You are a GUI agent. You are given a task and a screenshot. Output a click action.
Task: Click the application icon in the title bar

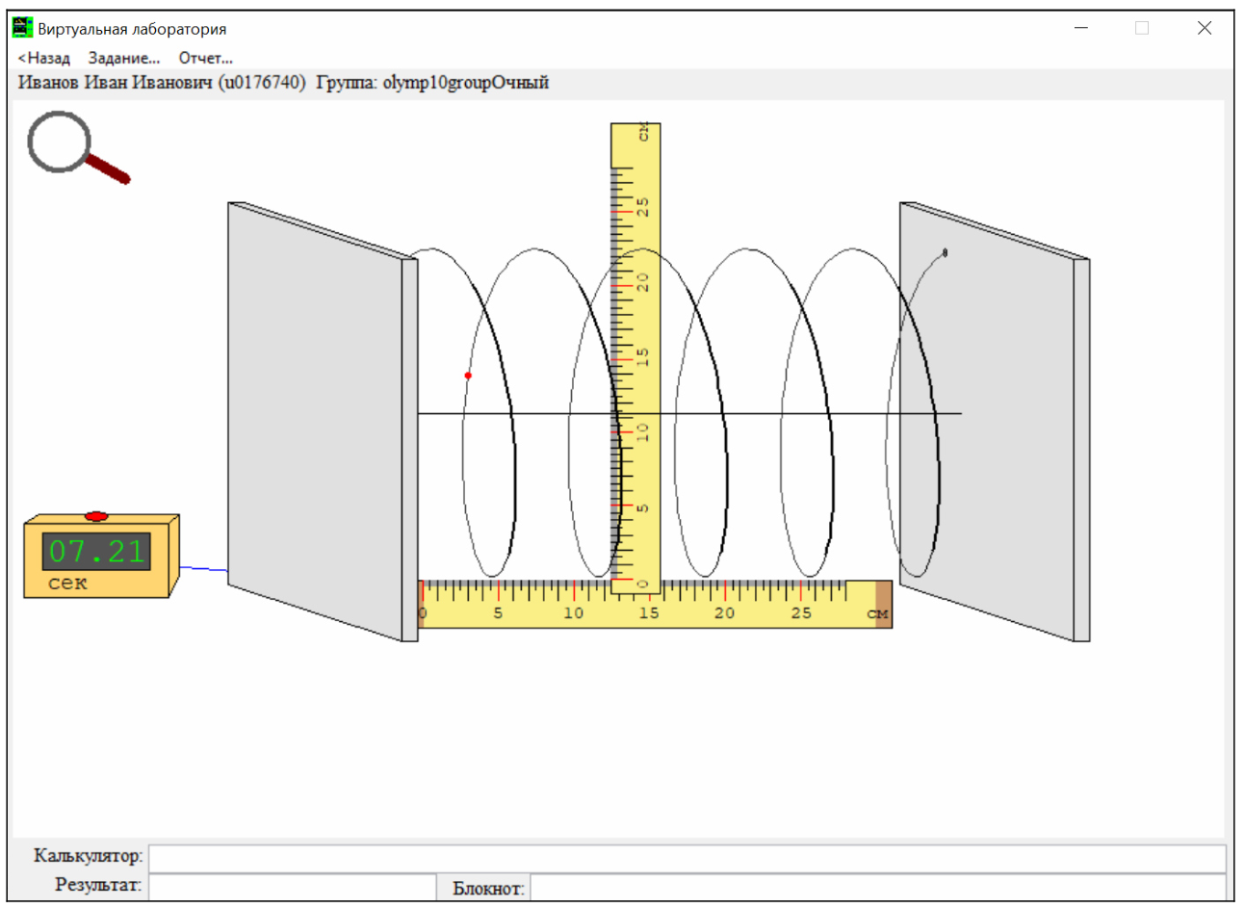pyautogui.click(x=22, y=28)
